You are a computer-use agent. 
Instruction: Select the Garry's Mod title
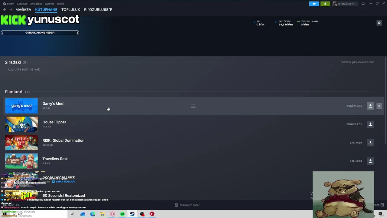pos(53,104)
